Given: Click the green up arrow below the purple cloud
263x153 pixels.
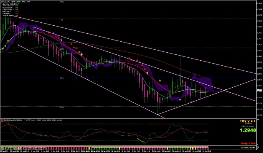Looking at the screenshot, I should coord(180,100).
